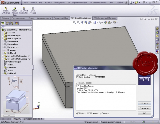160x124 pixels.
Task: Open Design Library icon in task pane
Action: tap(157, 32)
